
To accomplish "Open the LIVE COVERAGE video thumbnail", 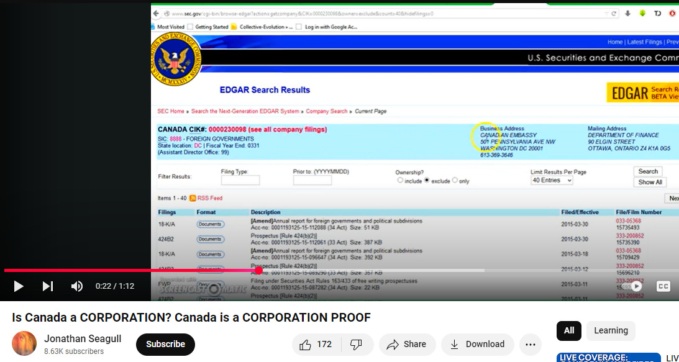I will [x=608, y=358].
